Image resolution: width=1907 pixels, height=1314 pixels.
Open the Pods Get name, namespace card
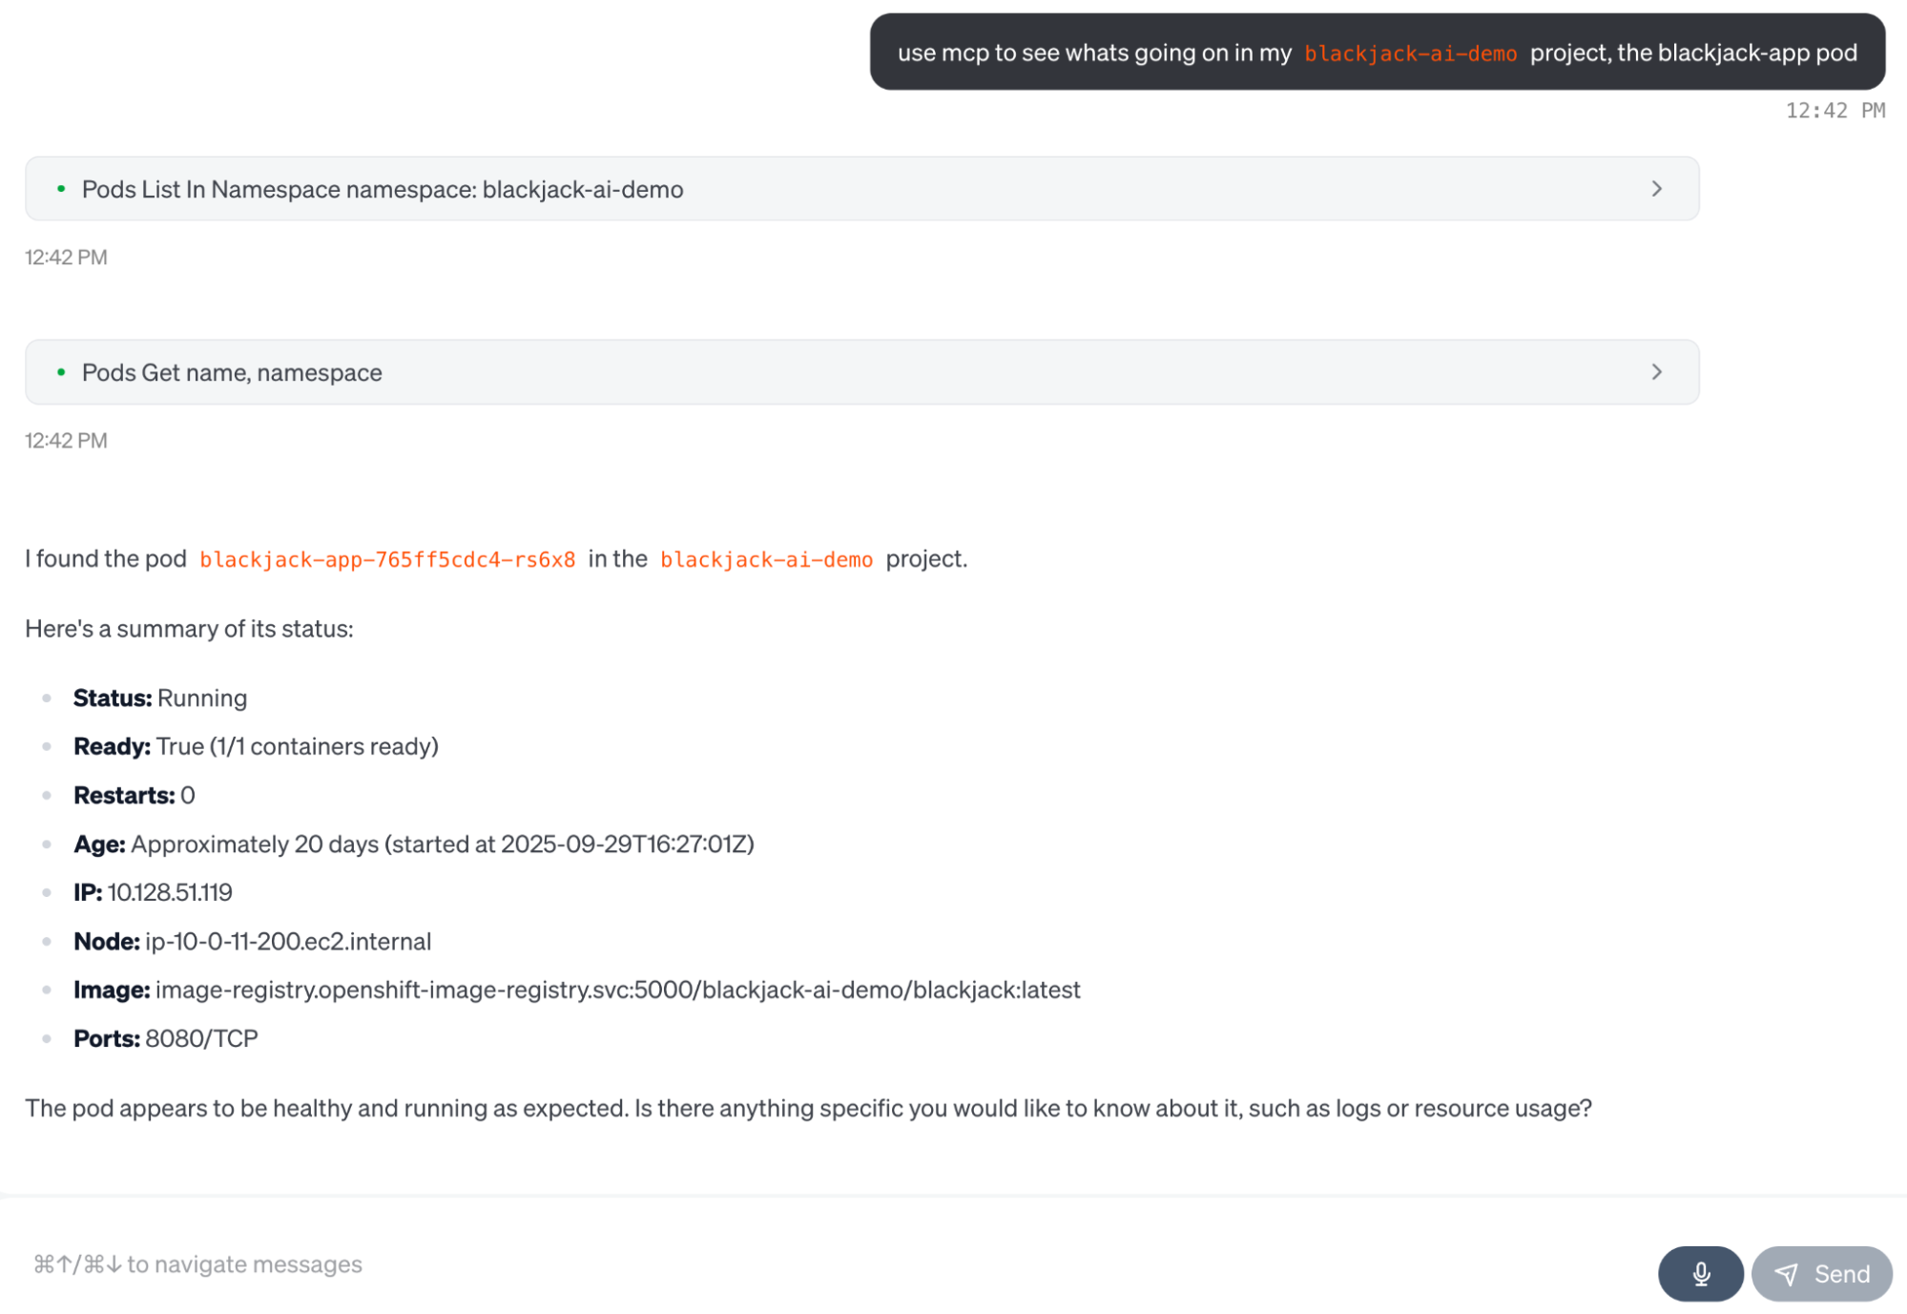[232, 372]
